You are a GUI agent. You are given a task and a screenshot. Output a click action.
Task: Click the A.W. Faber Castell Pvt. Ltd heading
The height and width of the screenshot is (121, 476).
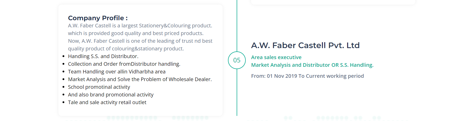tap(305, 45)
